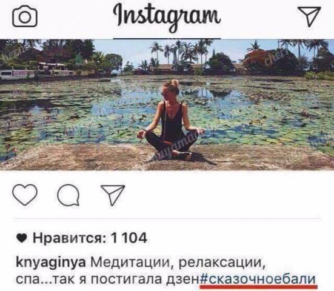Screen dimensions: 334x291
Task: Click the like count number 1 104
Action: click(129, 238)
